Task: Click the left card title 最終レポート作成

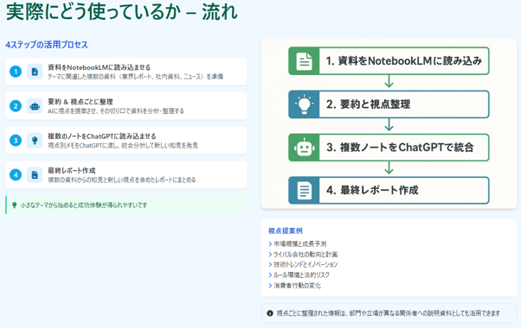Action: click(x=72, y=171)
